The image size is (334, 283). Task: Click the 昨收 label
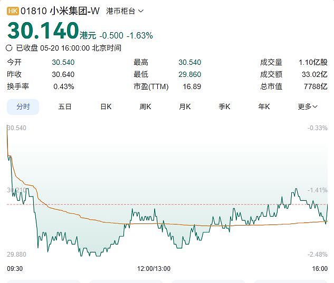(x=14, y=74)
